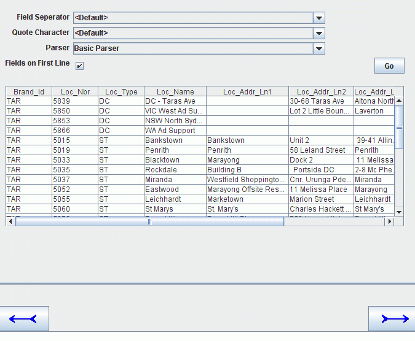The width and height of the screenshot is (415, 341).
Task: Click the Go button
Action: [389, 66]
